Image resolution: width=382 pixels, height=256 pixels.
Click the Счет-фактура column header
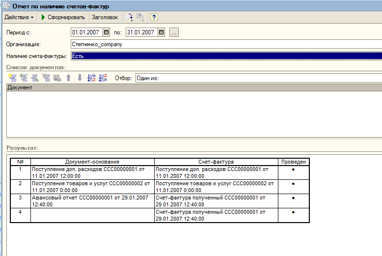[x=216, y=162]
